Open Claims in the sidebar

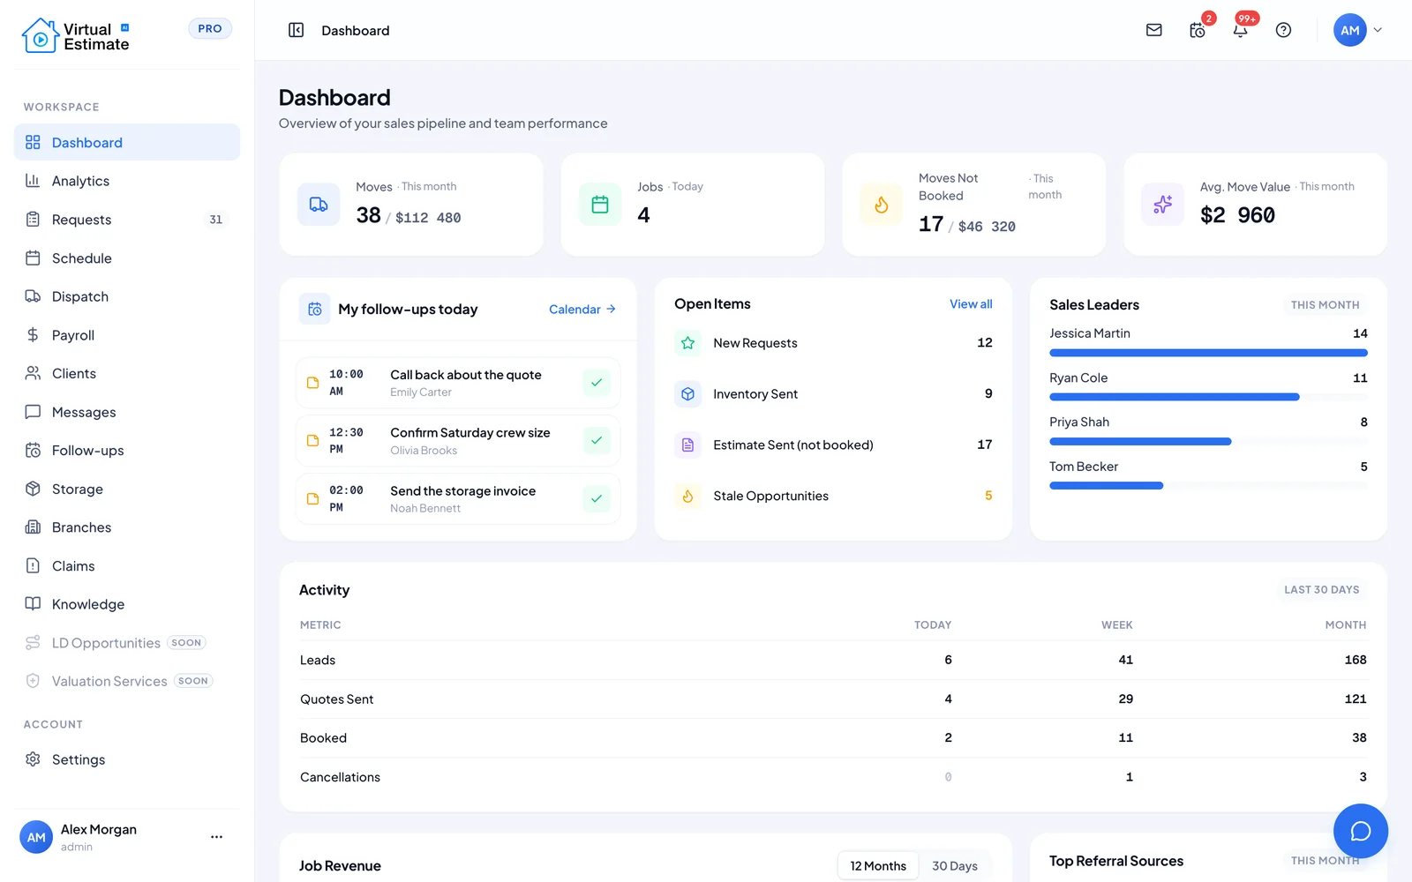[x=127, y=566]
